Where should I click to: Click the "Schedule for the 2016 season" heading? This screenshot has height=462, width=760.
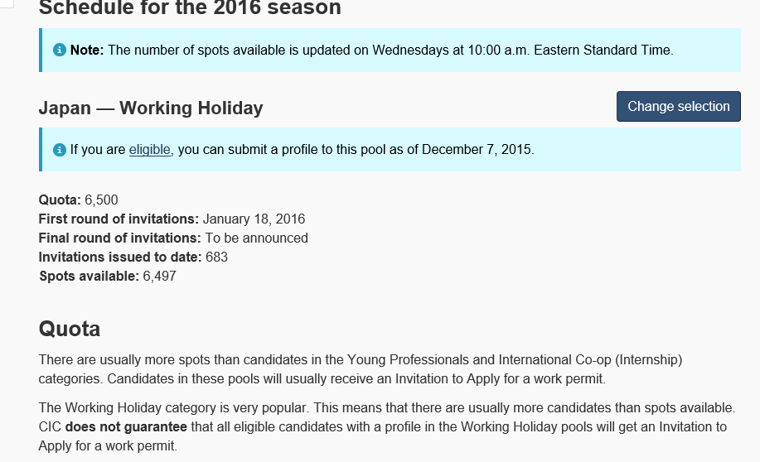click(190, 9)
